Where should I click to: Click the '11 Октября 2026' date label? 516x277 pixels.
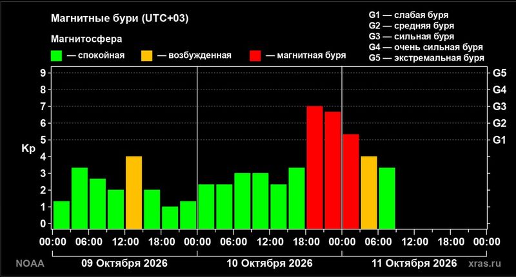(414, 263)
